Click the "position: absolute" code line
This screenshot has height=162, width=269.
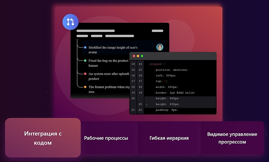[x=172, y=70]
